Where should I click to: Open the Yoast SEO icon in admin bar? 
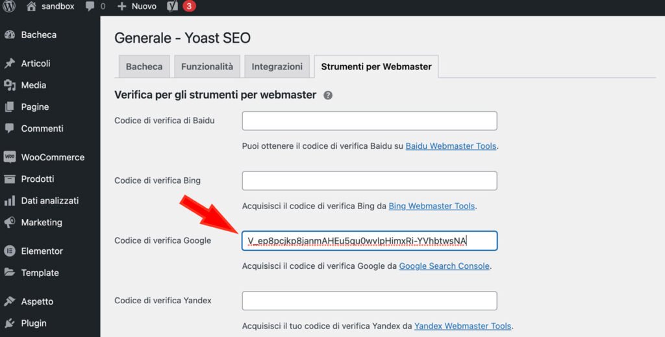tap(172, 6)
